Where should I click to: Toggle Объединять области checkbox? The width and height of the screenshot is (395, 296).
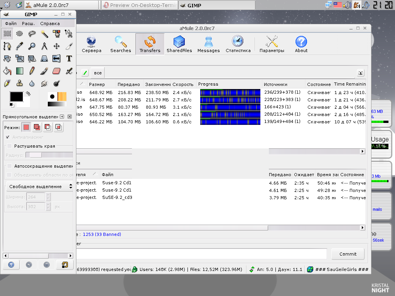(x=10, y=175)
